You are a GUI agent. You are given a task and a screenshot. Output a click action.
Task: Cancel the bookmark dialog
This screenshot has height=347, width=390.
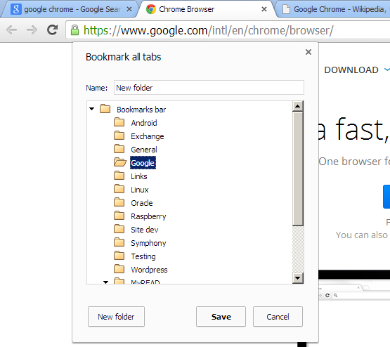pos(278,316)
